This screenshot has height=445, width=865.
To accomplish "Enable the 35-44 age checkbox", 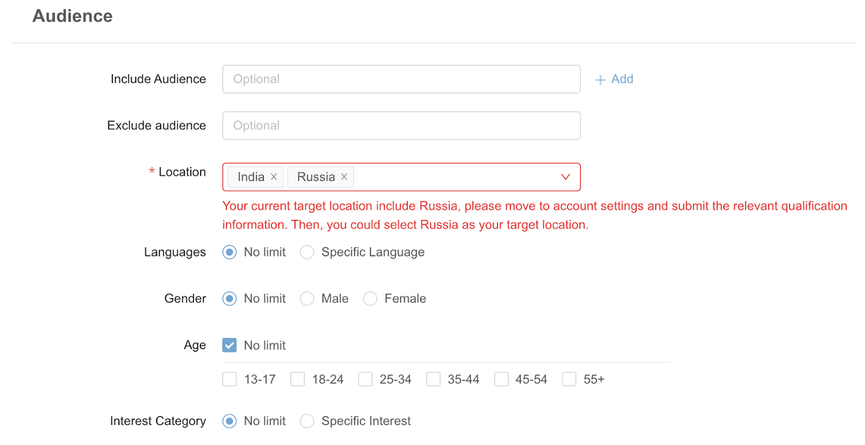I will pos(433,379).
